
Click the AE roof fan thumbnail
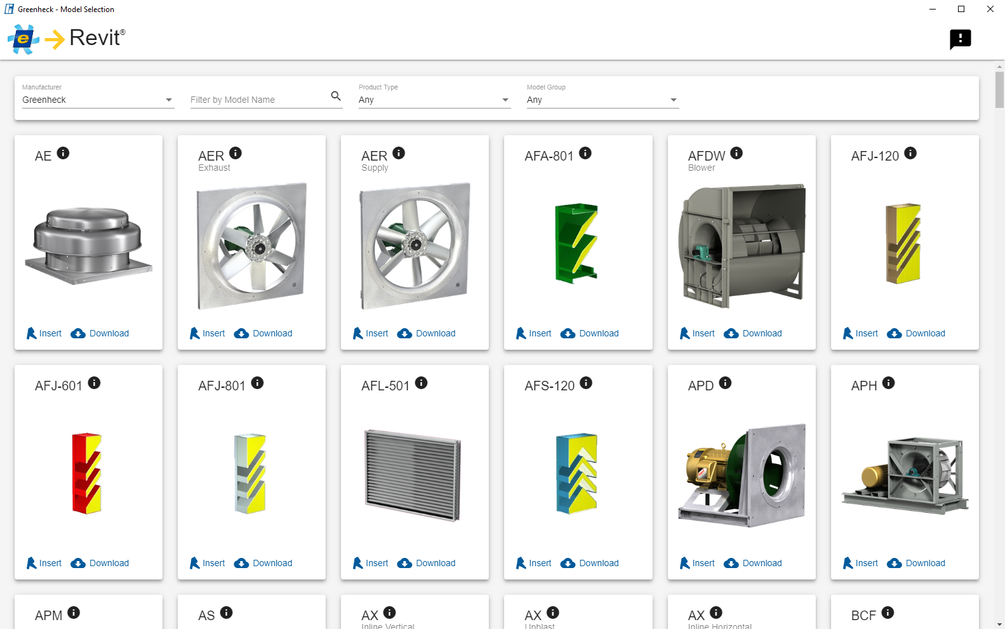[x=88, y=246]
